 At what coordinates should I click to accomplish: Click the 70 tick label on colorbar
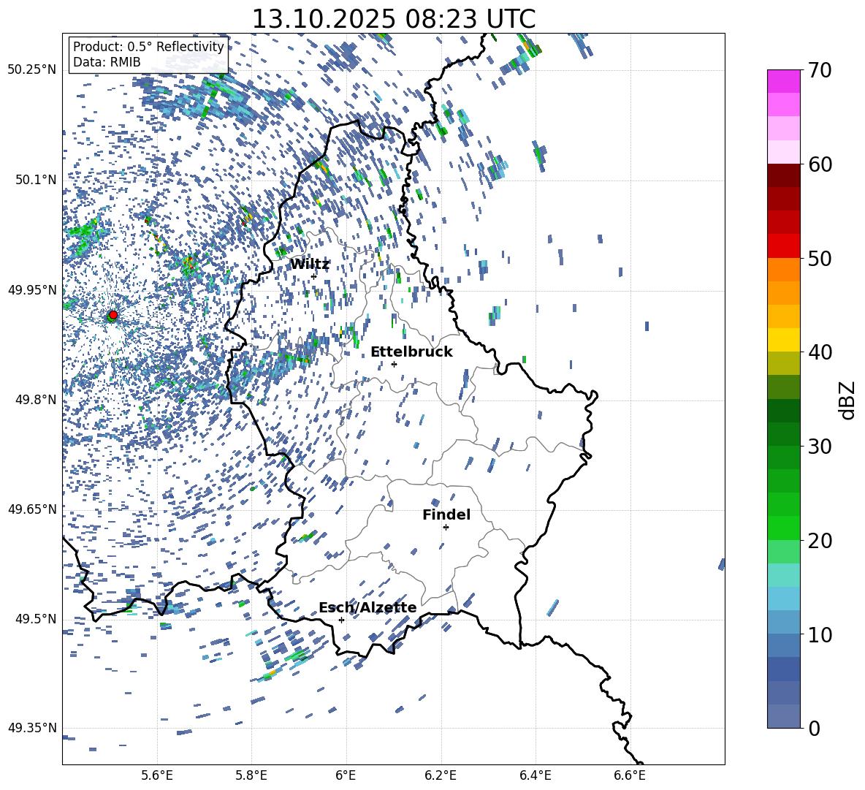[x=820, y=71]
